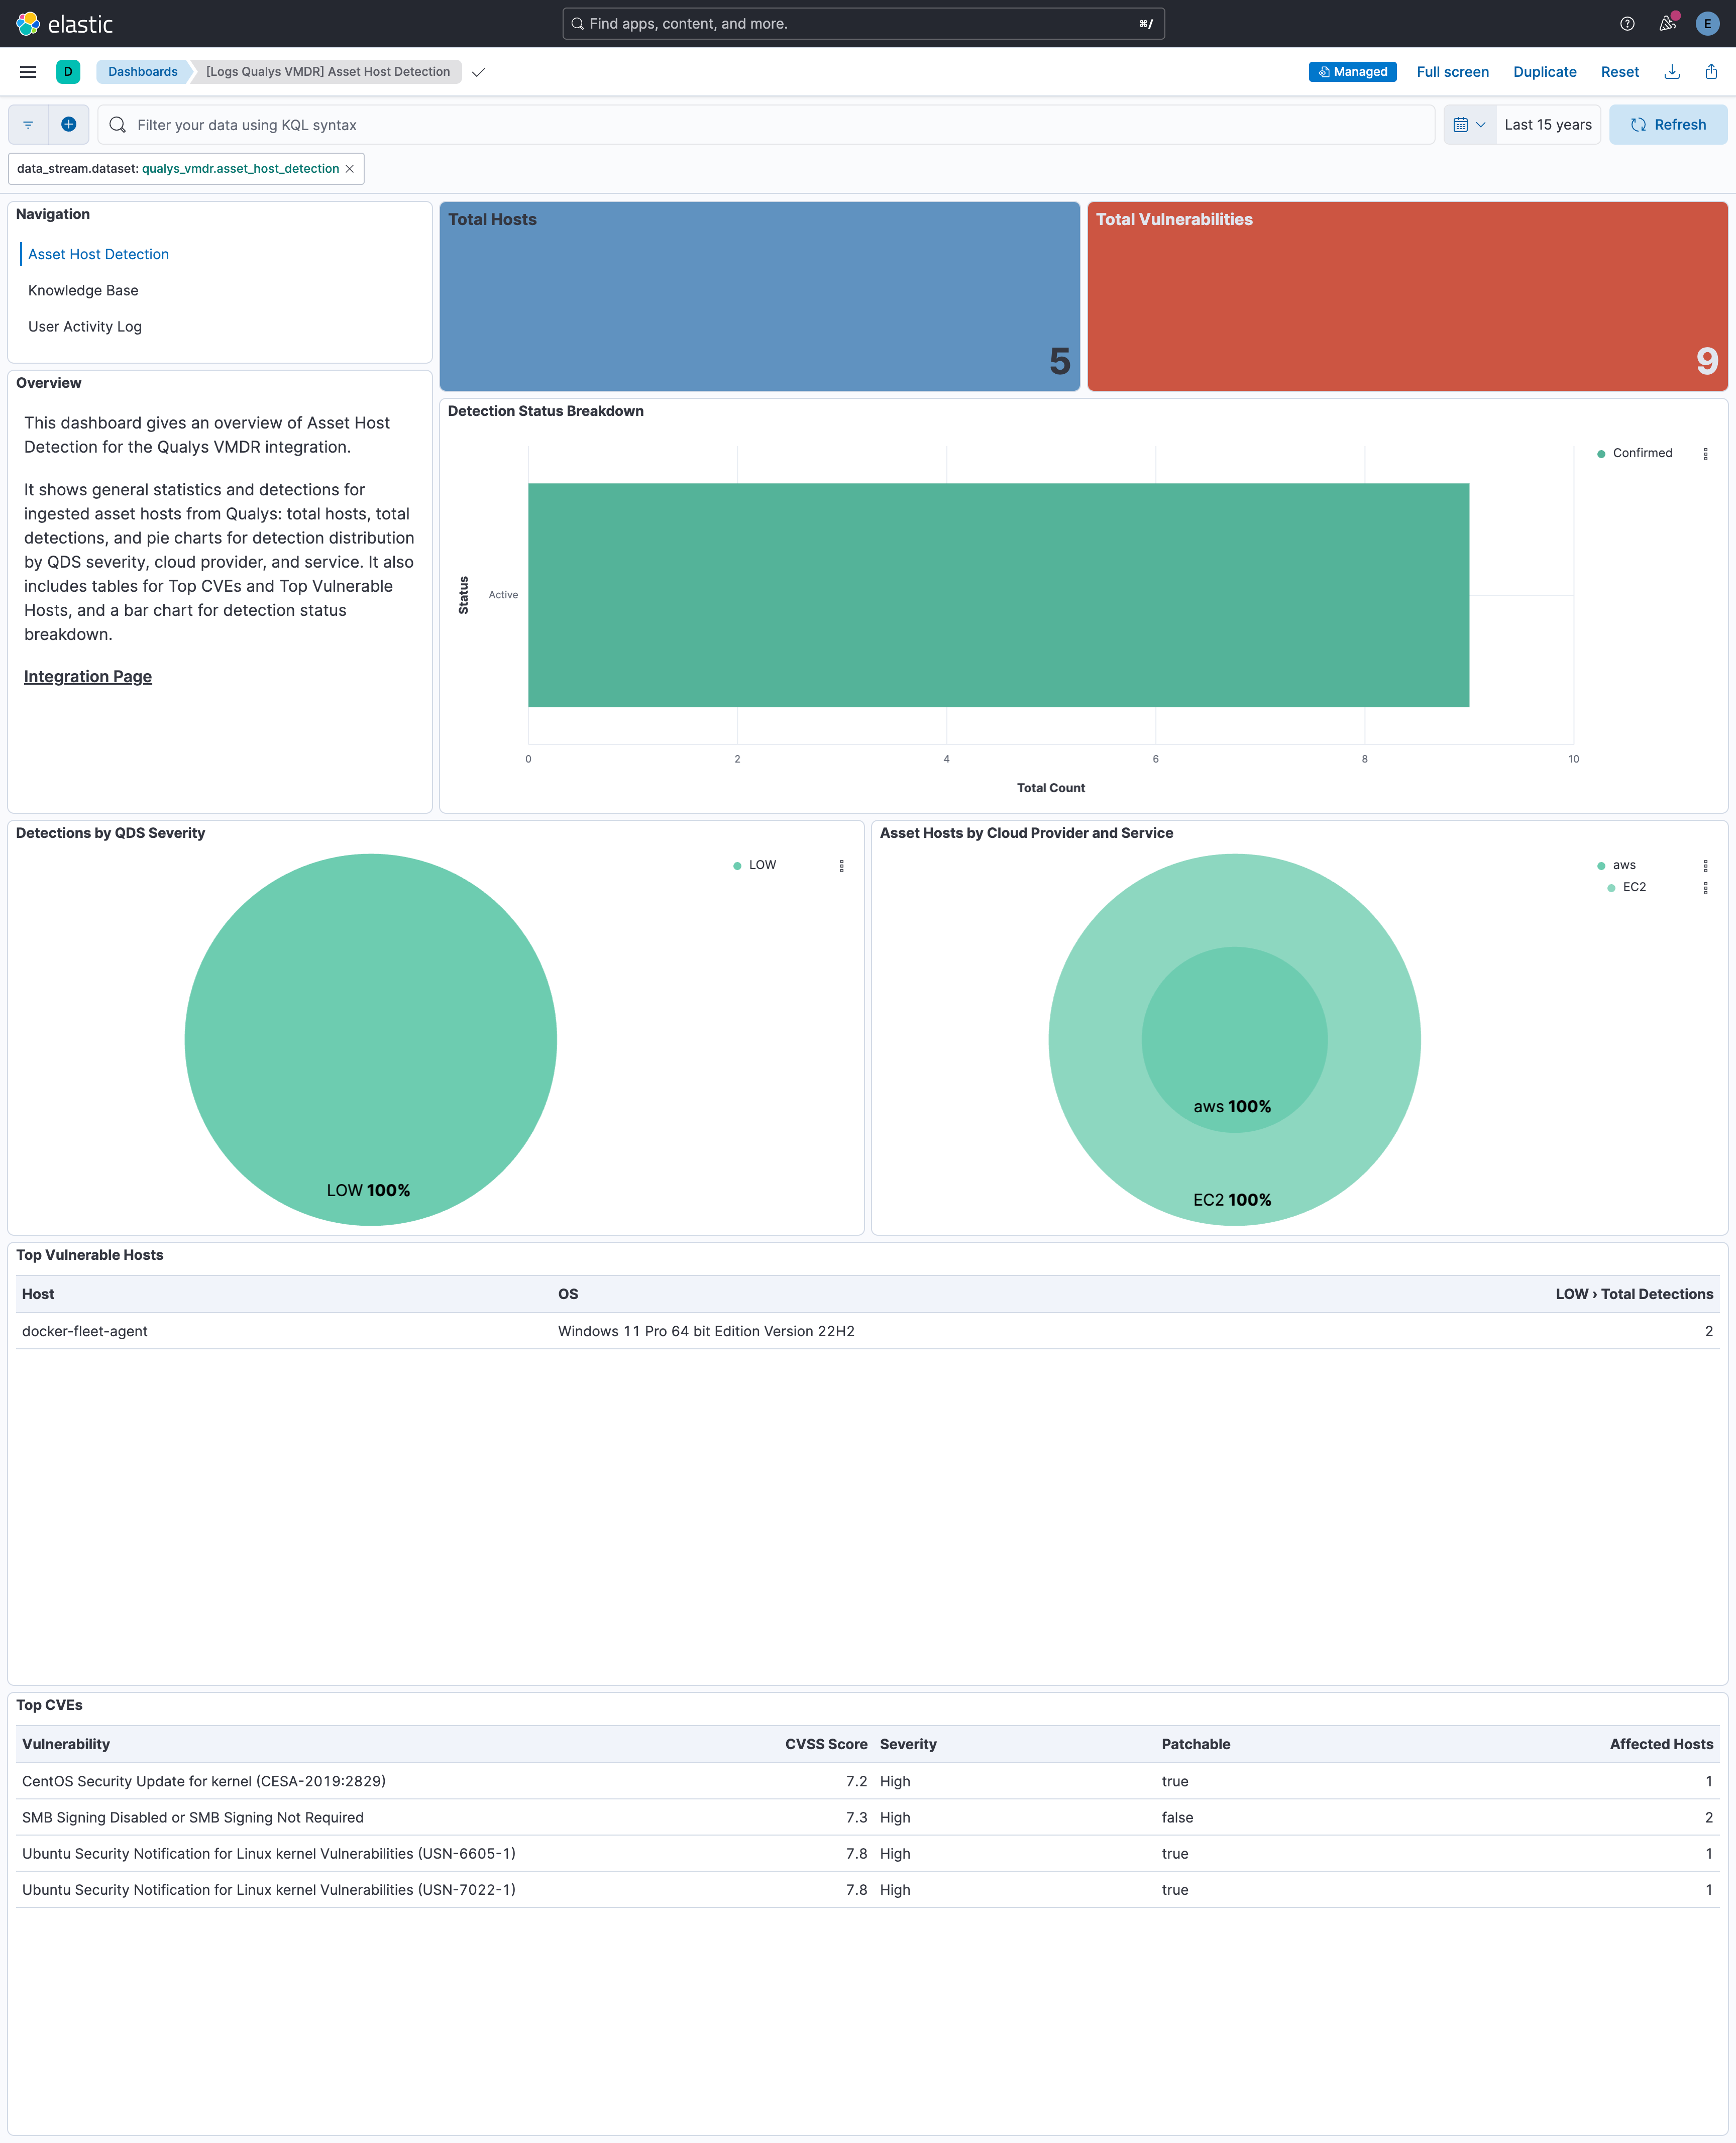Toggle the EC2 legend entry
The image size is (1736, 2143).
point(1636,887)
